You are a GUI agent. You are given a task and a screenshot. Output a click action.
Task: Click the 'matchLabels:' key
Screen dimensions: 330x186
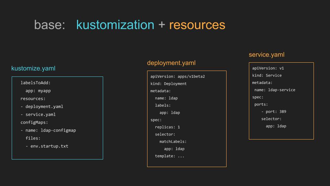[173, 142]
